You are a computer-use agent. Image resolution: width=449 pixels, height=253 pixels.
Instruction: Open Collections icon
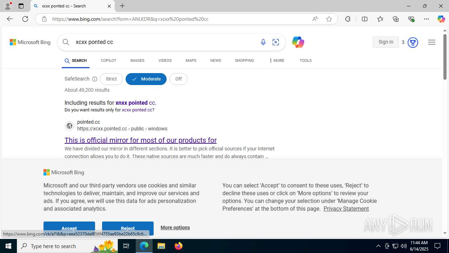tap(396, 19)
